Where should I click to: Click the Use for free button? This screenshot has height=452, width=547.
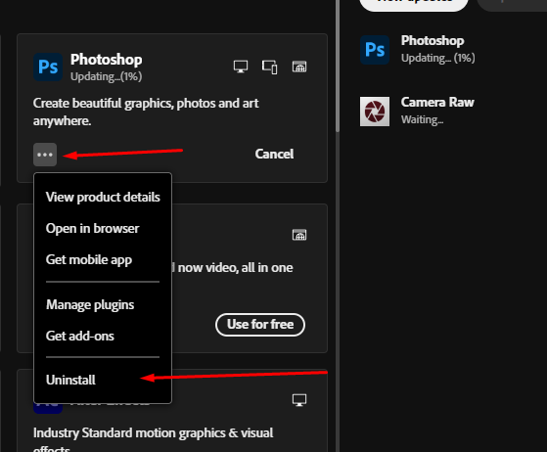[x=260, y=325]
